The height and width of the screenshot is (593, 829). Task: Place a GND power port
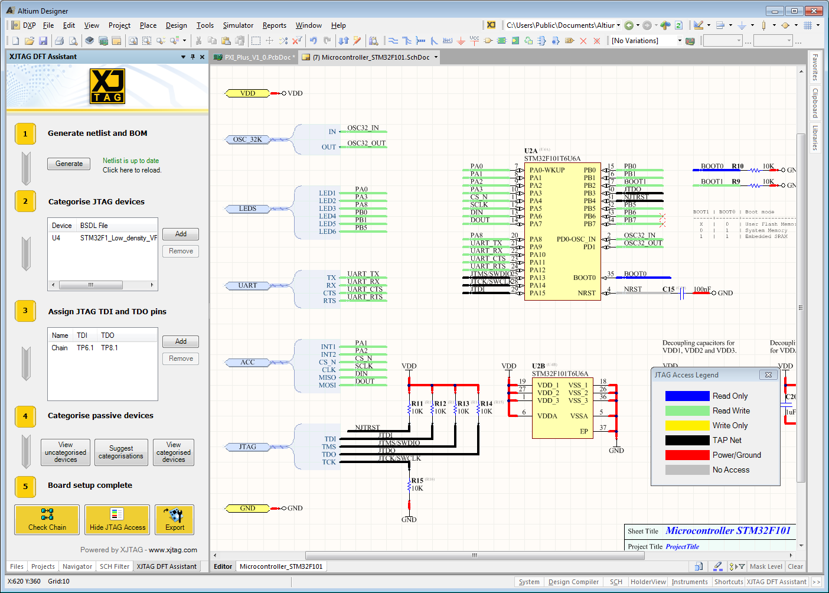(461, 41)
